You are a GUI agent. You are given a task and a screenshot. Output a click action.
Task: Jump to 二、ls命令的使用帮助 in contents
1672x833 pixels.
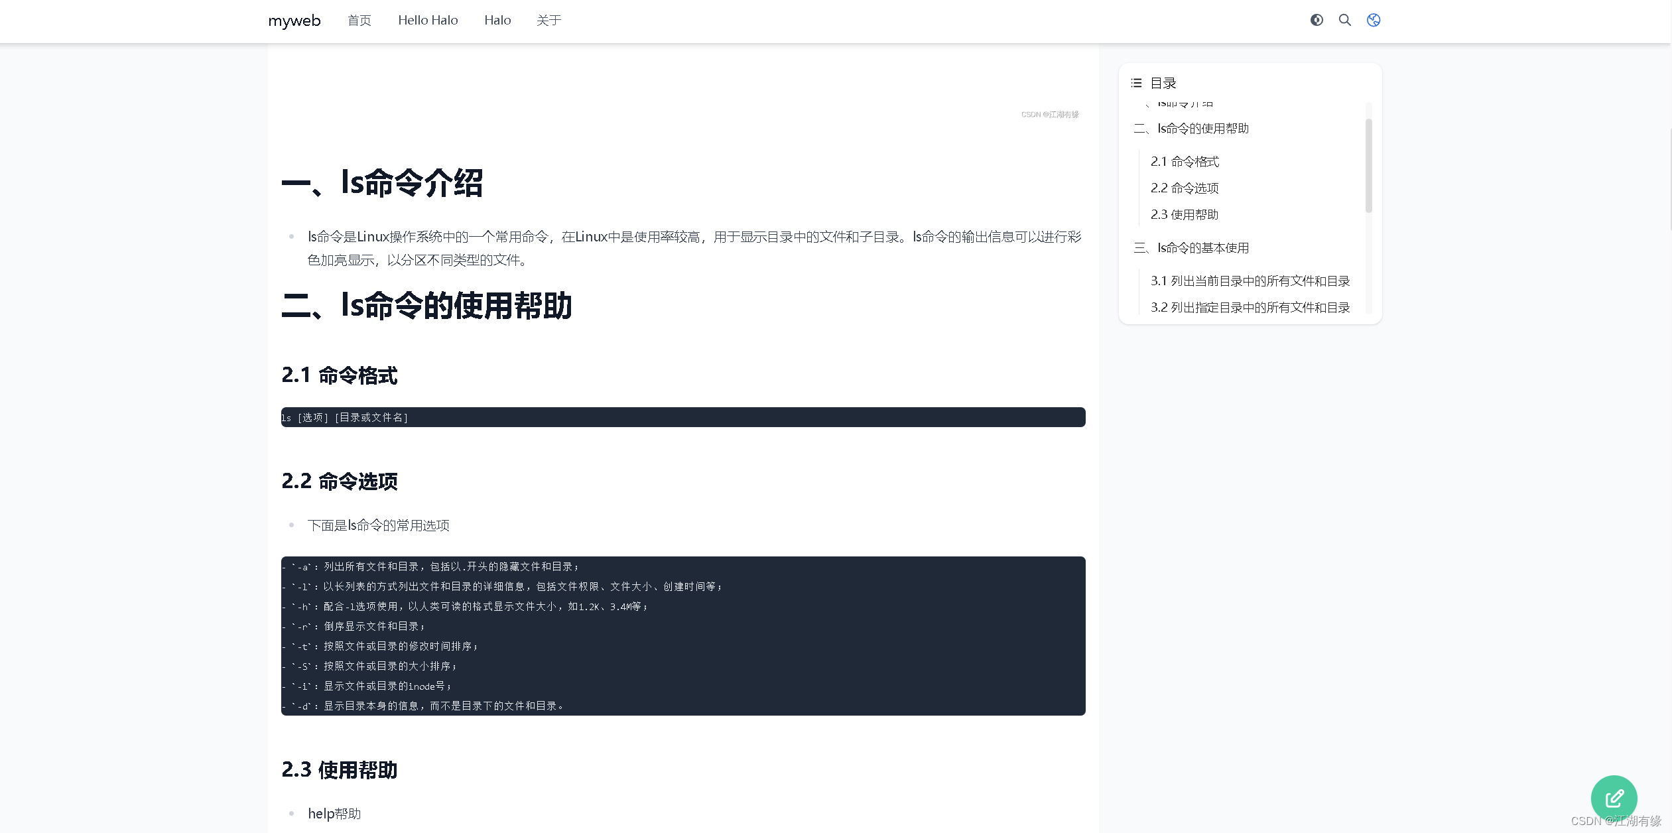1191,128
